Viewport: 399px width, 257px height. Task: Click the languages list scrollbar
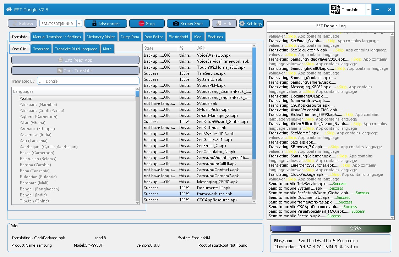[x=137, y=146]
